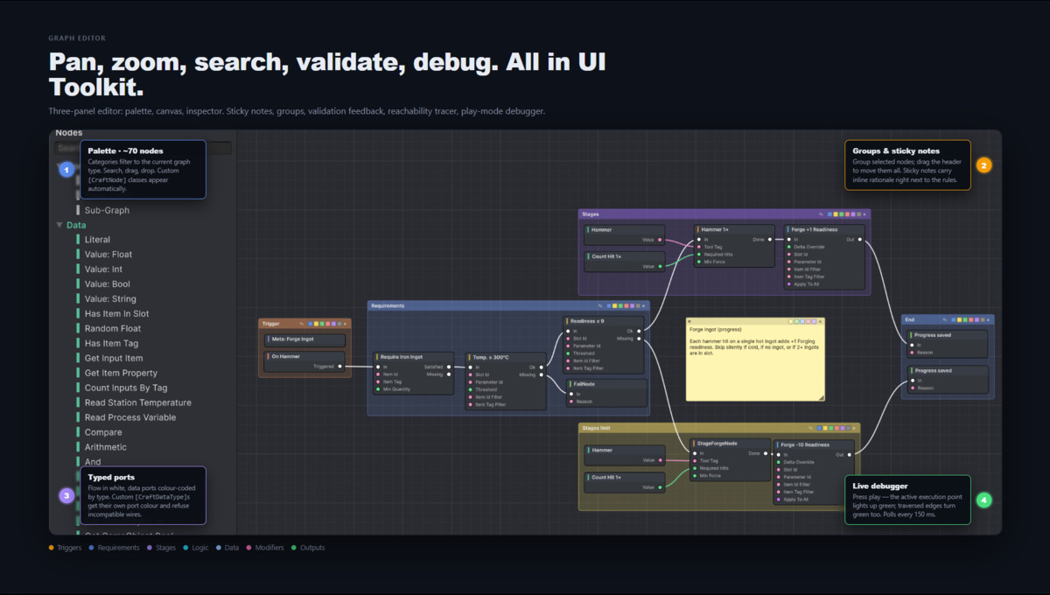Select Sub-Graph in the node palette
1050x595 pixels.
[x=107, y=210]
